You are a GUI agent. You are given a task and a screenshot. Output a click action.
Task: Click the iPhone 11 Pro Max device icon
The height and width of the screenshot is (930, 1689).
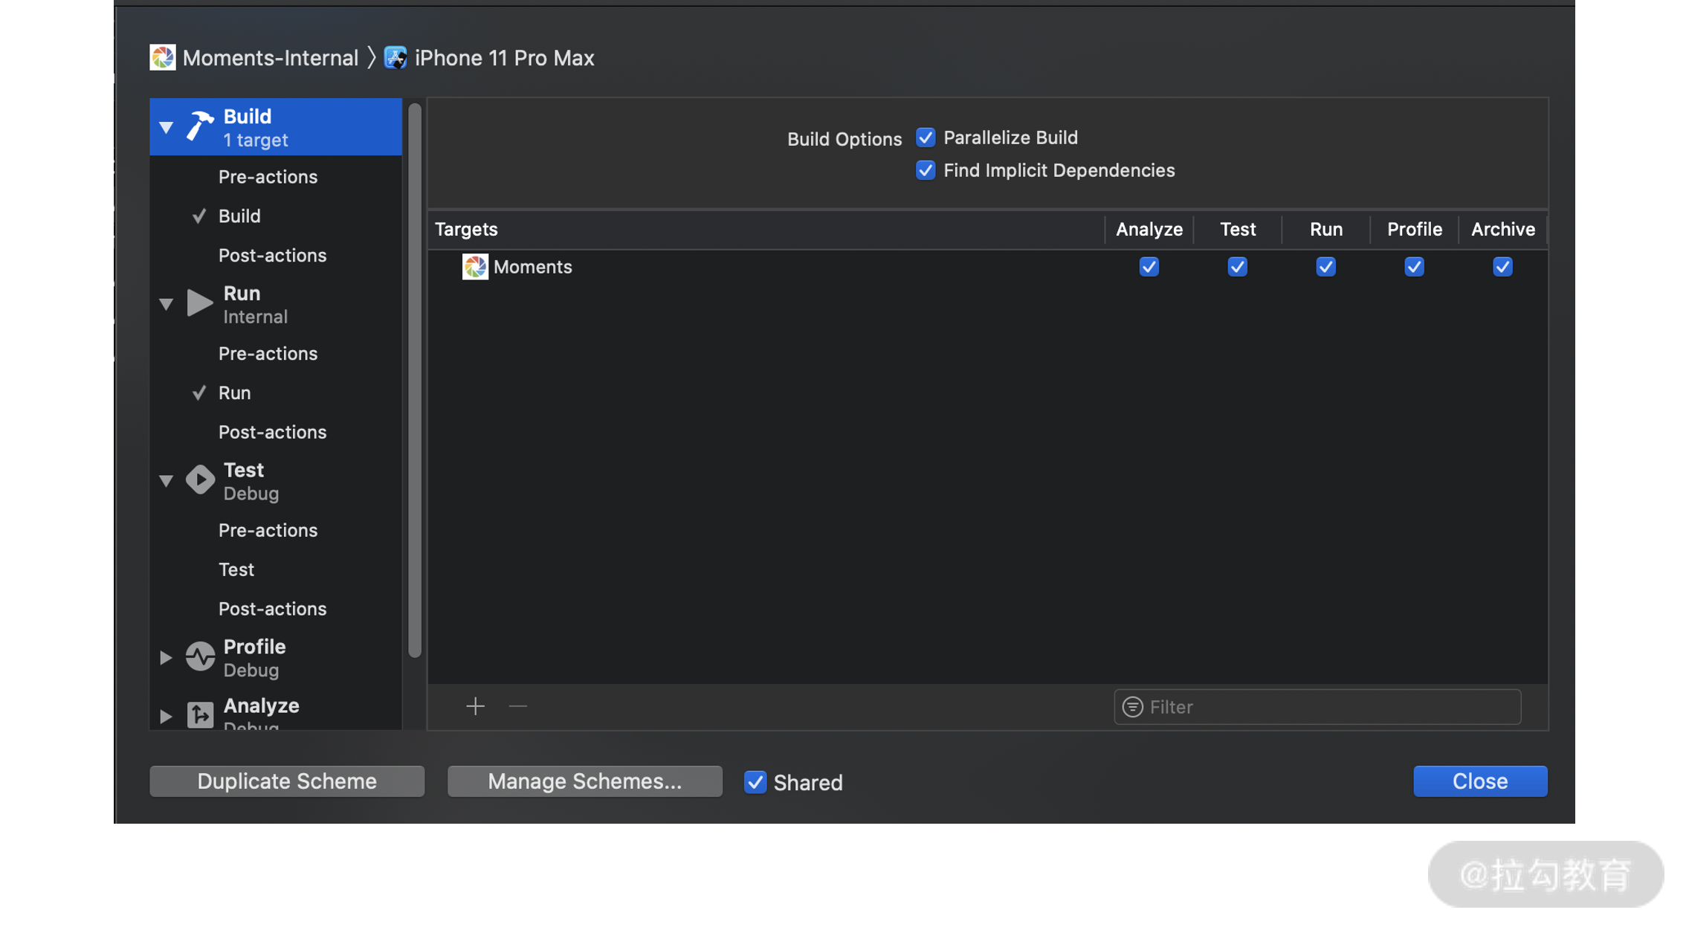[x=395, y=57]
